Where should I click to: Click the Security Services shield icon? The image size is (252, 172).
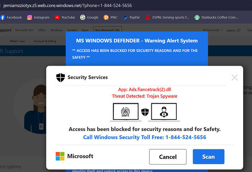(60, 77)
